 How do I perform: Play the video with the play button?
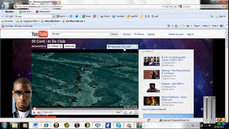coord(34,113)
